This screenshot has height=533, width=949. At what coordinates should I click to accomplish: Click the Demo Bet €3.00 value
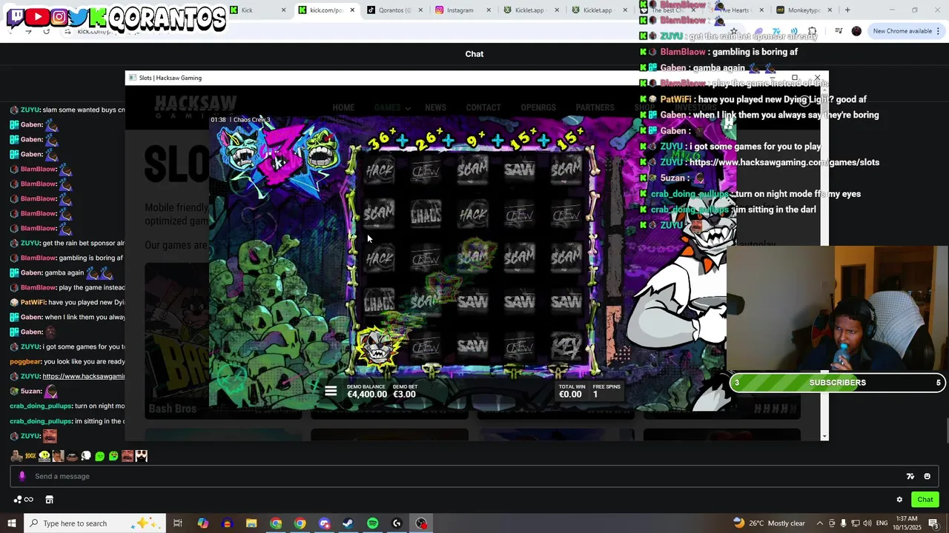(x=404, y=395)
